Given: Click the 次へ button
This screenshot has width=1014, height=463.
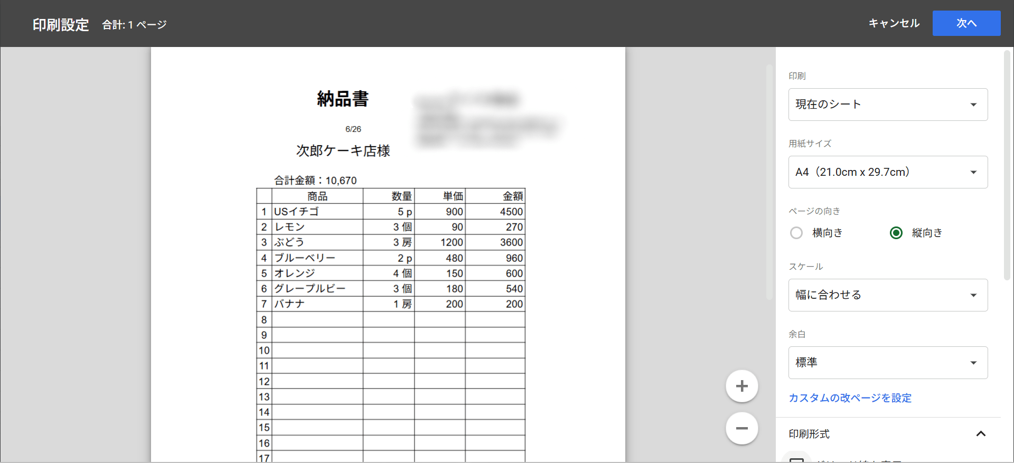Looking at the screenshot, I should pyautogui.click(x=966, y=23).
